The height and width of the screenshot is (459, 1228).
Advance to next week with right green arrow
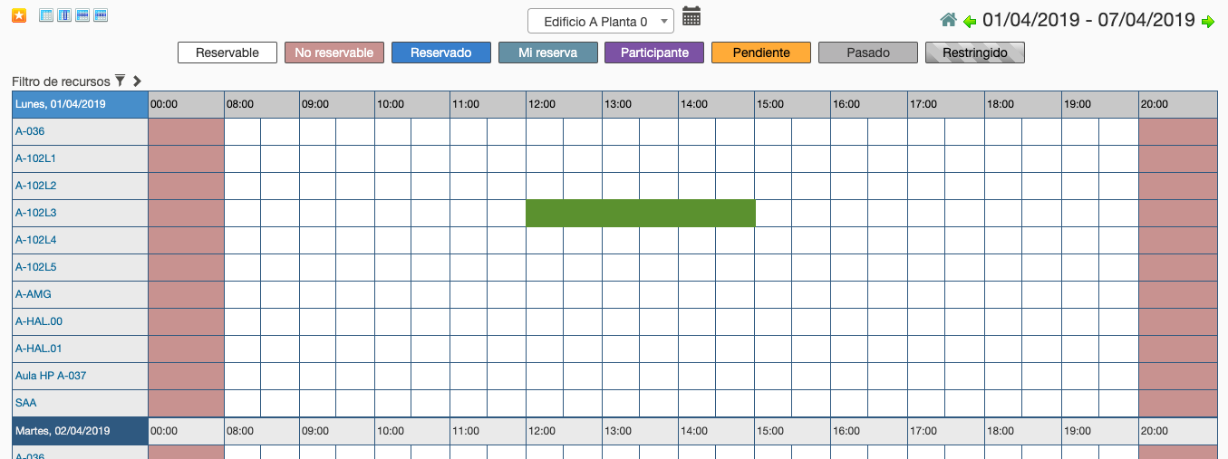tap(1207, 22)
